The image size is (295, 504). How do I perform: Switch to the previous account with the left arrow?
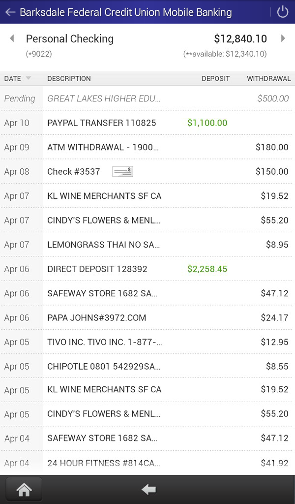coord(12,38)
